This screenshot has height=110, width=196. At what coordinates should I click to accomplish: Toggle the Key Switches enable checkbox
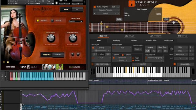point(92,64)
